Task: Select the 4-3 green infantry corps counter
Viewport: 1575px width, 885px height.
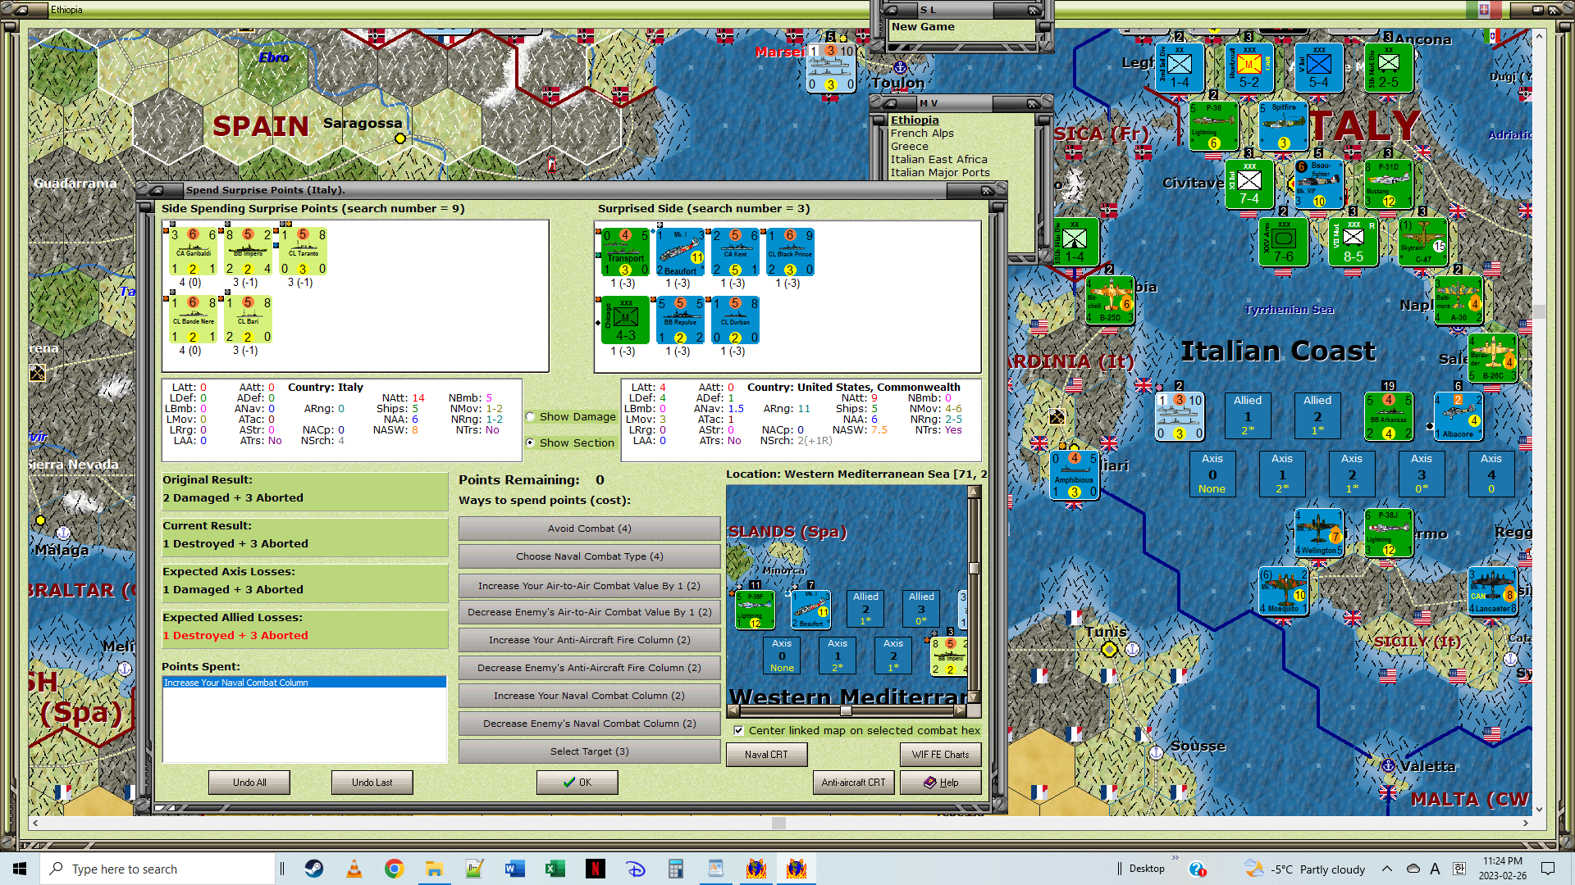Action: tap(625, 320)
